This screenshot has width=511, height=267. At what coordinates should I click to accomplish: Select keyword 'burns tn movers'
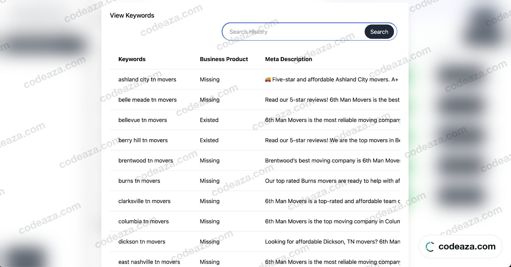point(139,181)
